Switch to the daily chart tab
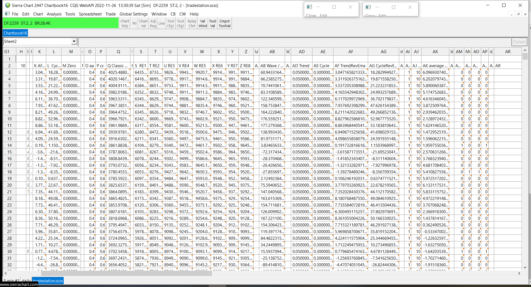This screenshot has width=531, height=287. pos(26,280)
